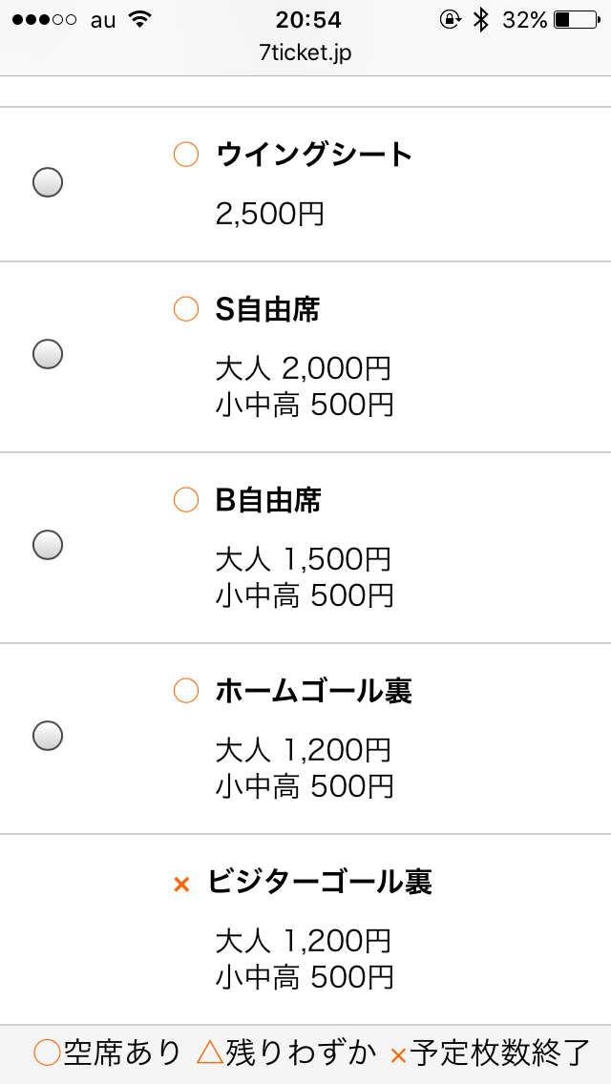Tap the Wi-Fi signal icon
611x1084 pixels.
coord(141,20)
